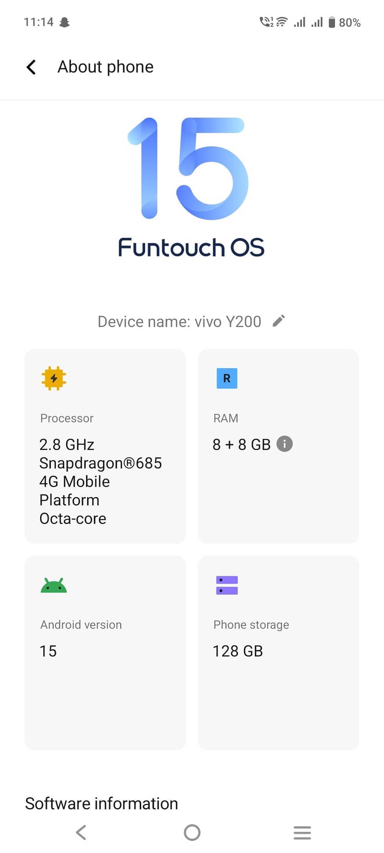The image size is (384, 853).
Task: Tap the pencil icon to edit device name
Action: click(279, 321)
